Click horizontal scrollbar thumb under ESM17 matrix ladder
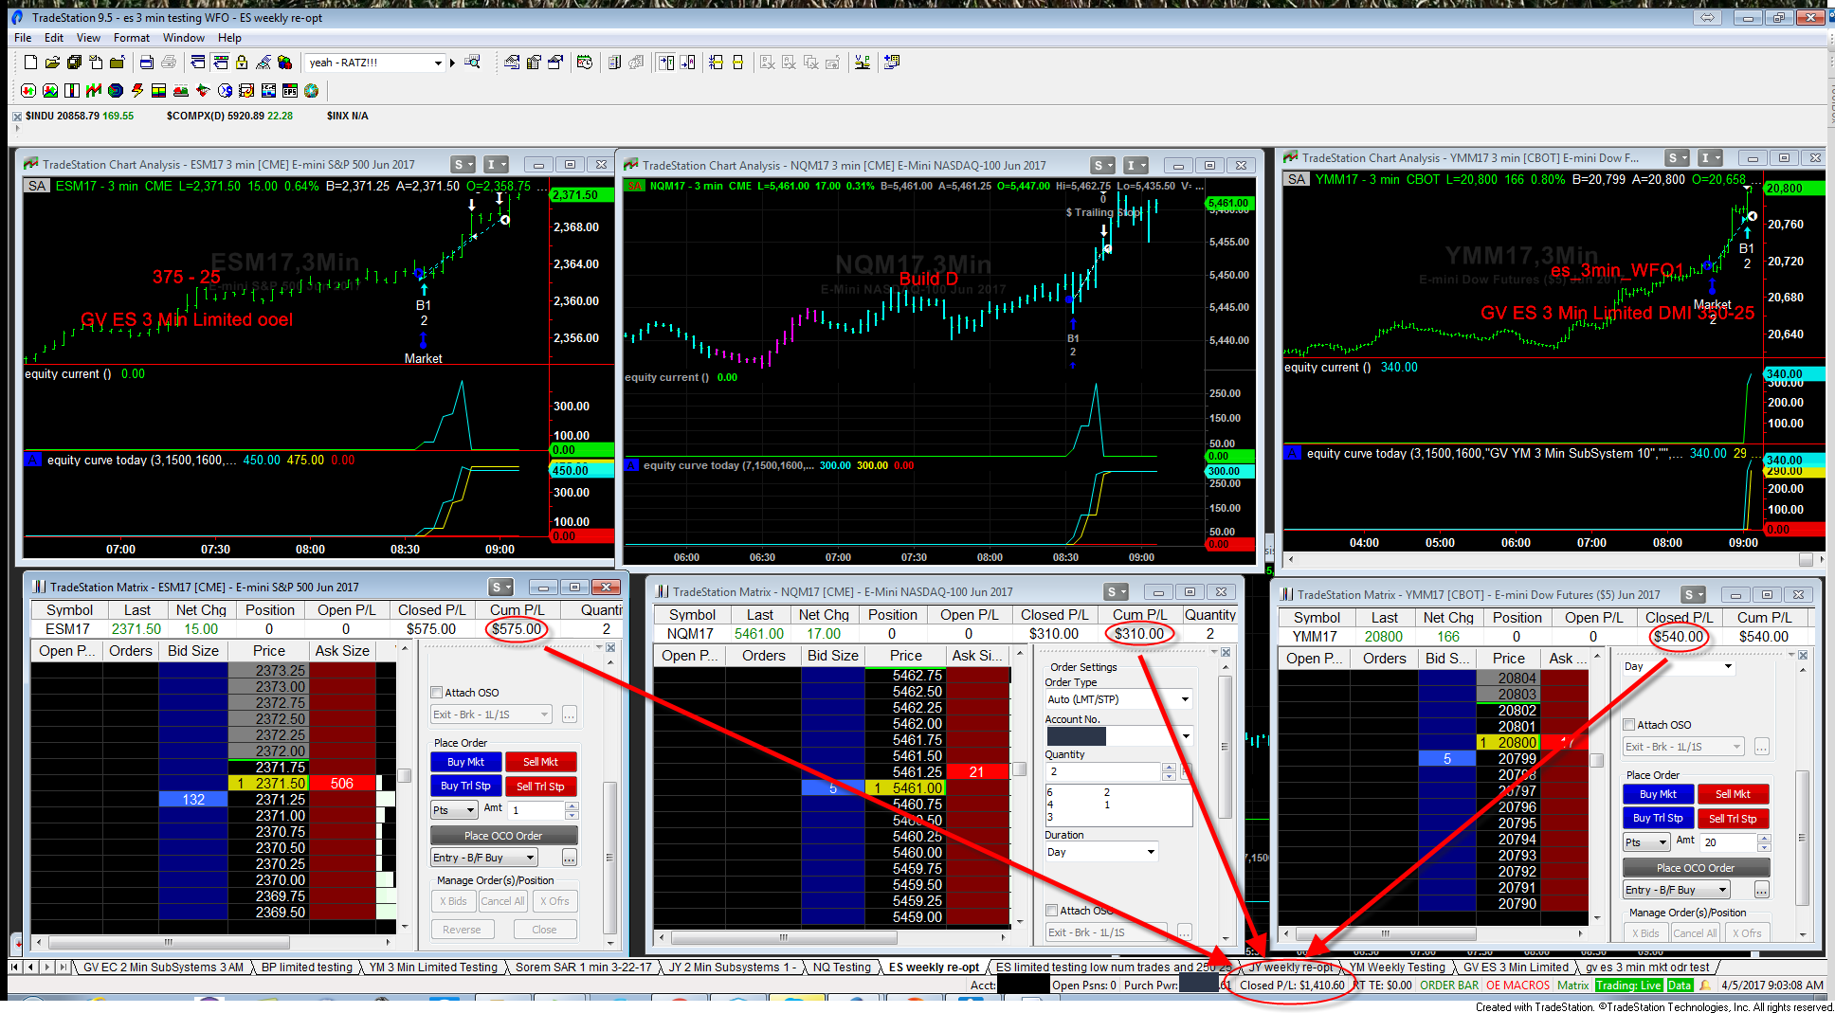This screenshot has height=1013, width=1835. coord(169,943)
